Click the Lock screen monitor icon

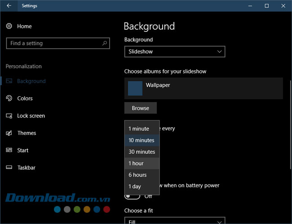point(9,116)
